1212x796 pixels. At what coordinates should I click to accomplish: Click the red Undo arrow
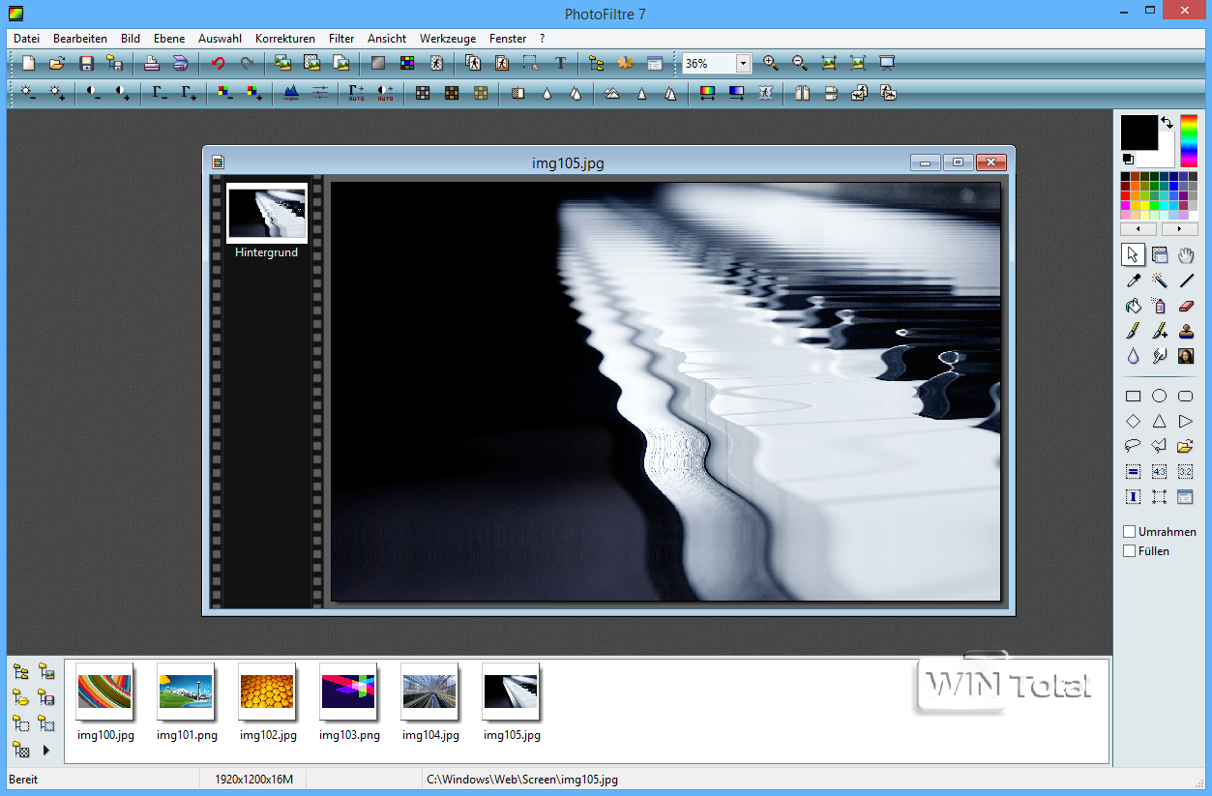click(x=218, y=63)
